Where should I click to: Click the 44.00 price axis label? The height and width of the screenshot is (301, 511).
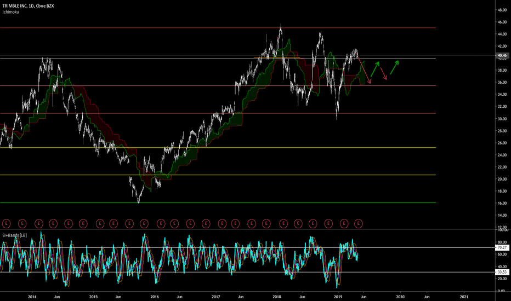coord(502,34)
